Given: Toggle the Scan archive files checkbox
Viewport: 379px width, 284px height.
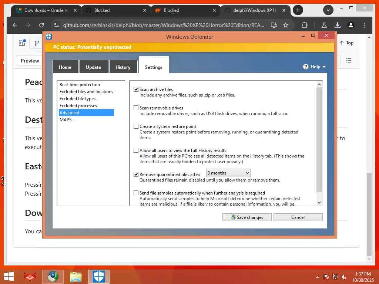Looking at the screenshot, I should [136, 89].
